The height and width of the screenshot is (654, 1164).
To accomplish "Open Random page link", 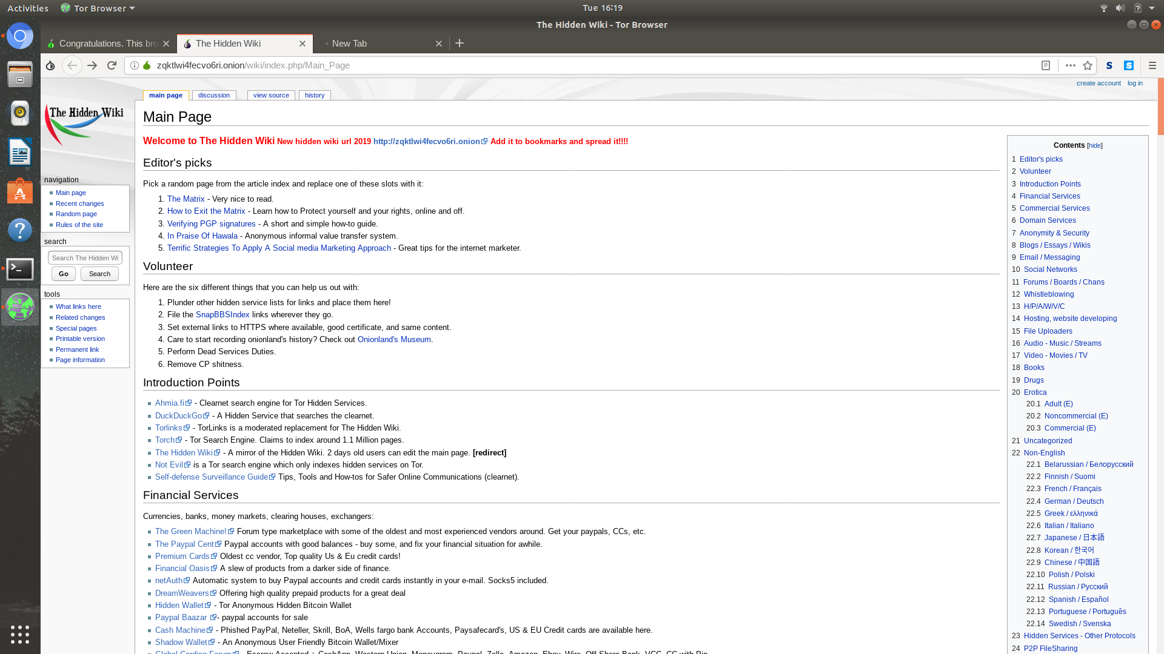I will [76, 214].
